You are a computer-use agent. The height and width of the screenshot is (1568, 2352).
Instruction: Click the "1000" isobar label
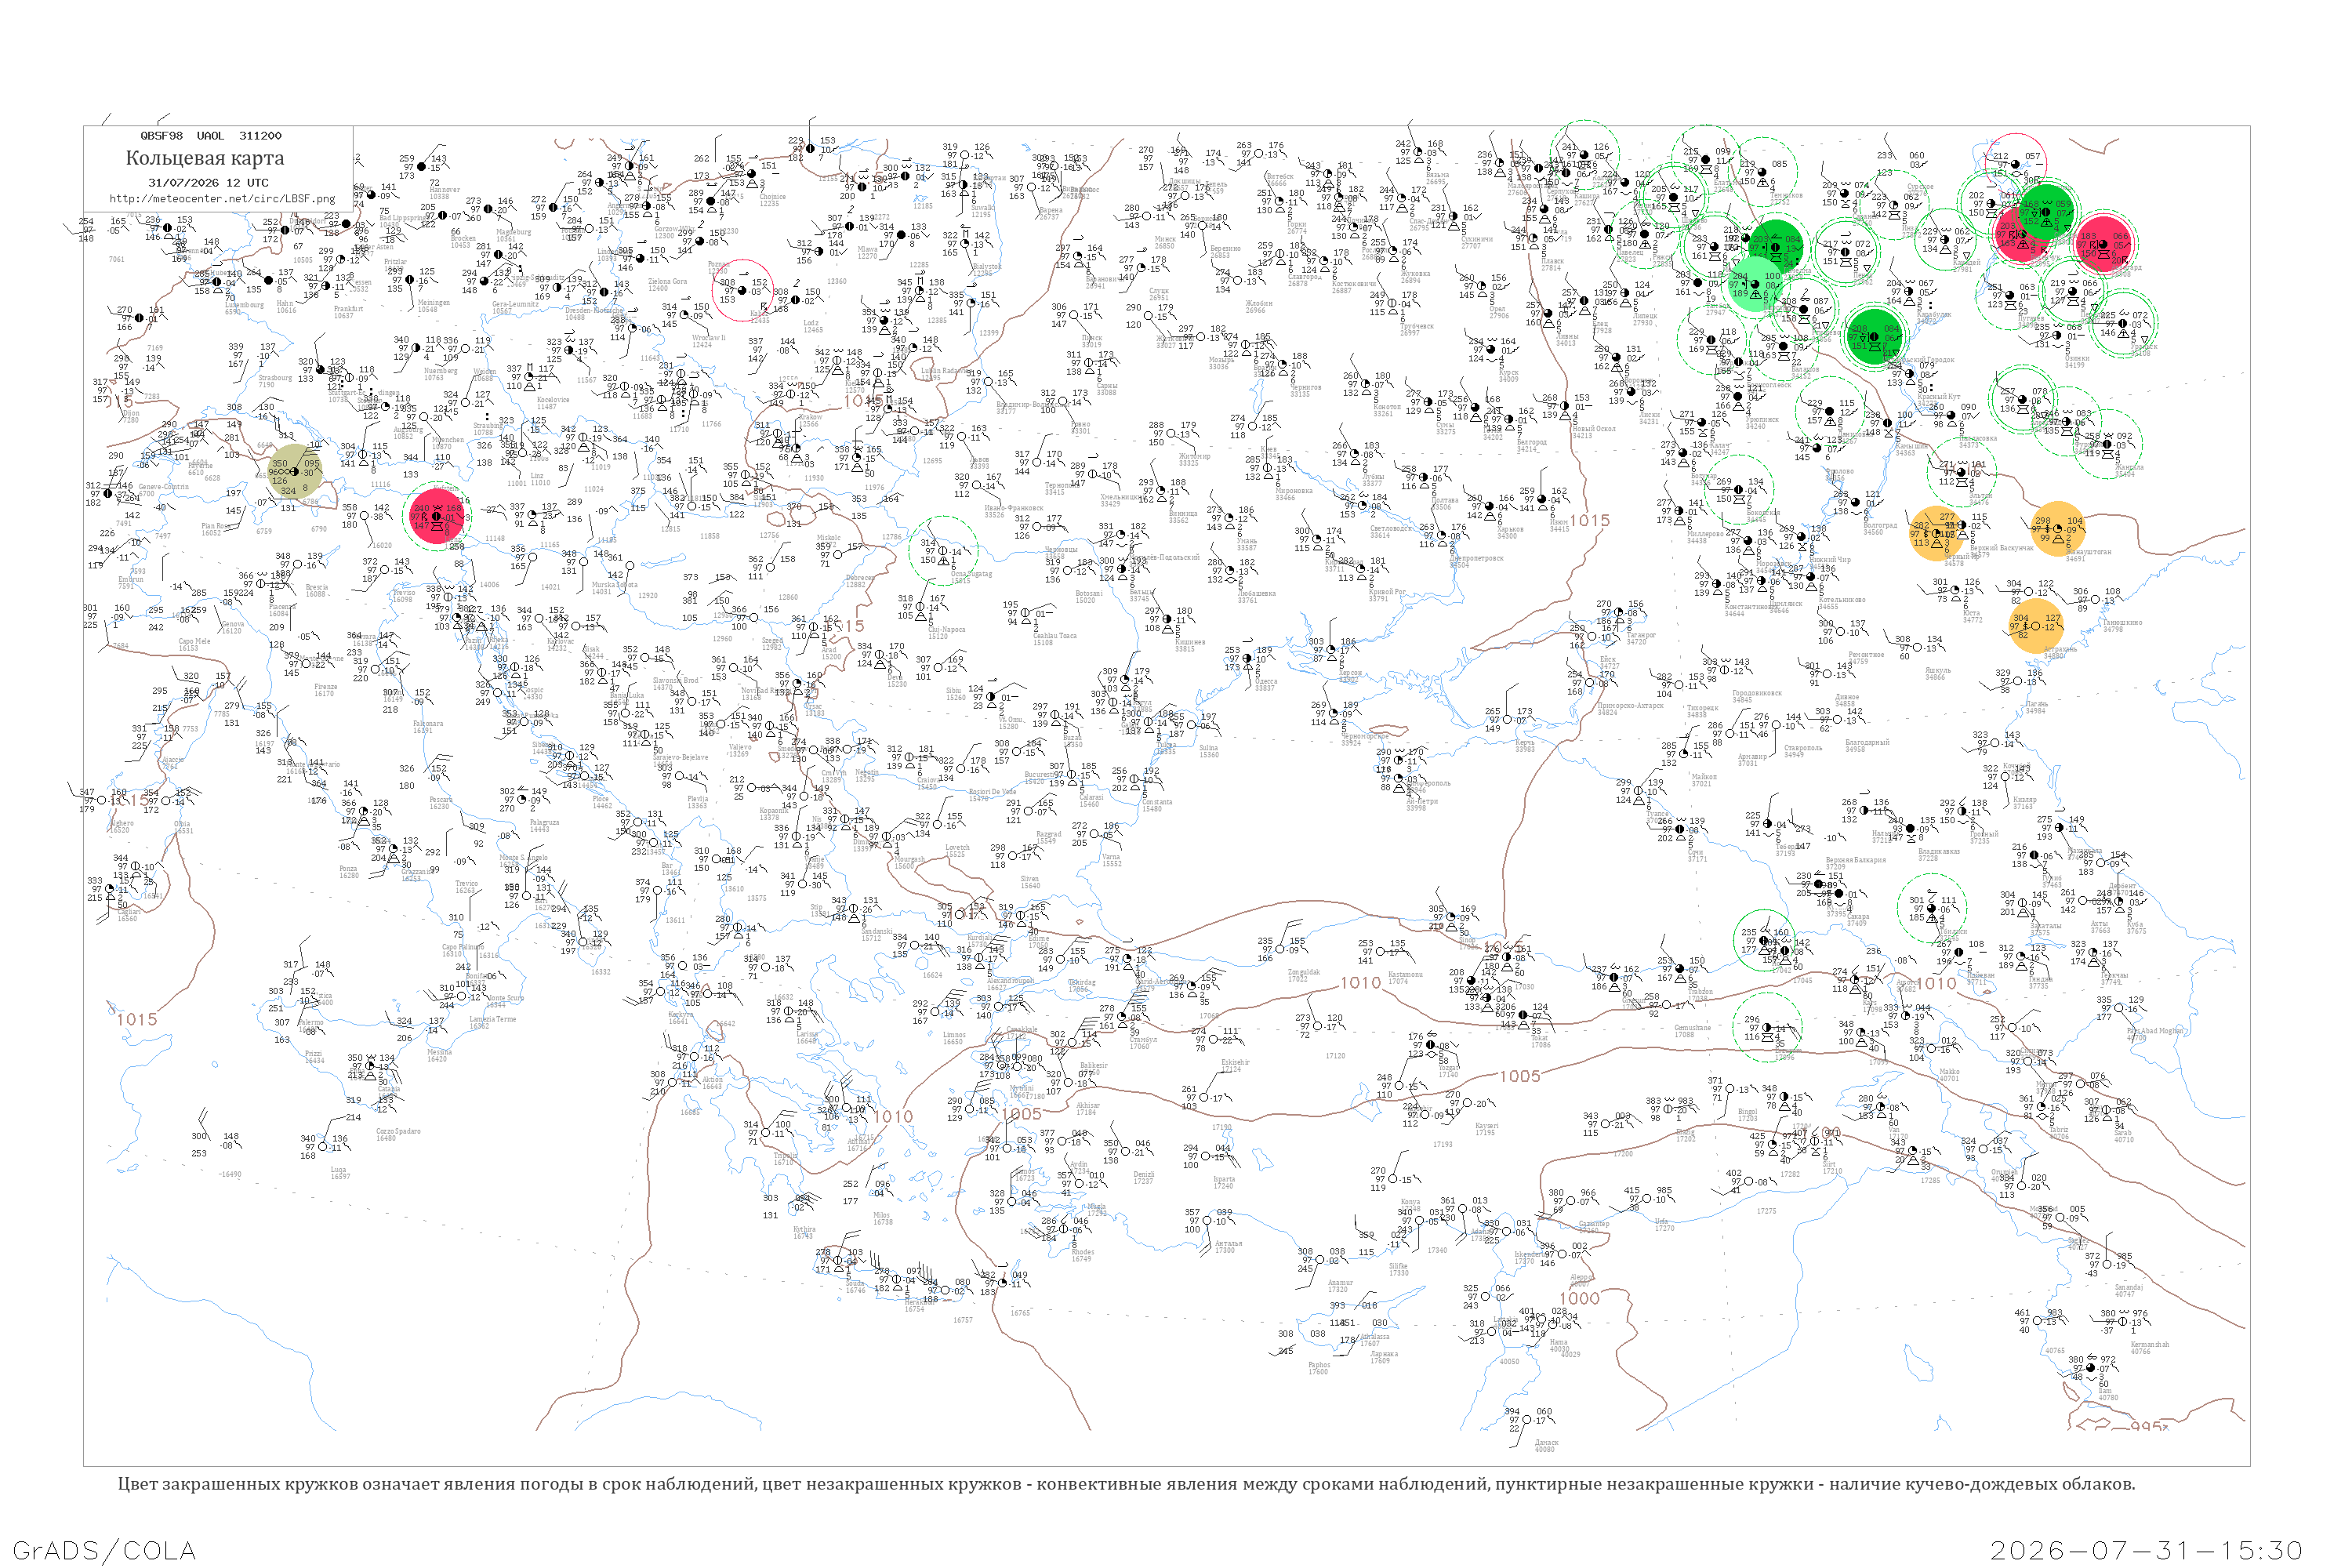pyautogui.click(x=1579, y=1298)
